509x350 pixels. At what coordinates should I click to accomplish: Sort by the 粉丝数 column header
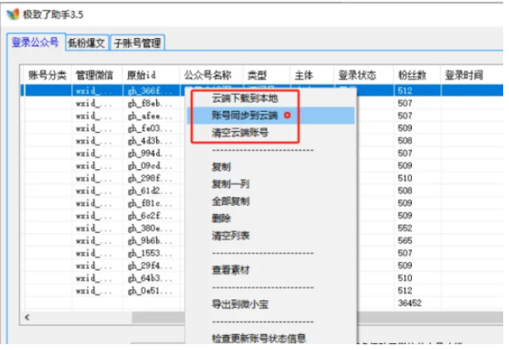pyautogui.click(x=410, y=75)
